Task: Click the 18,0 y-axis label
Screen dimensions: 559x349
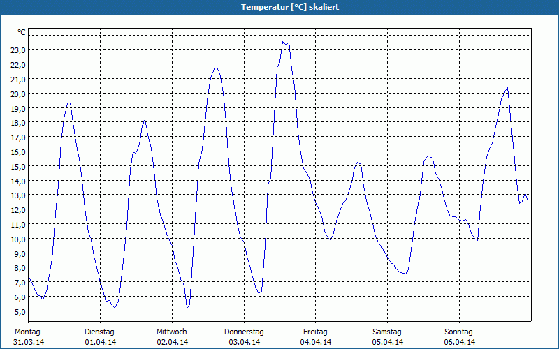Action: tap(18, 123)
